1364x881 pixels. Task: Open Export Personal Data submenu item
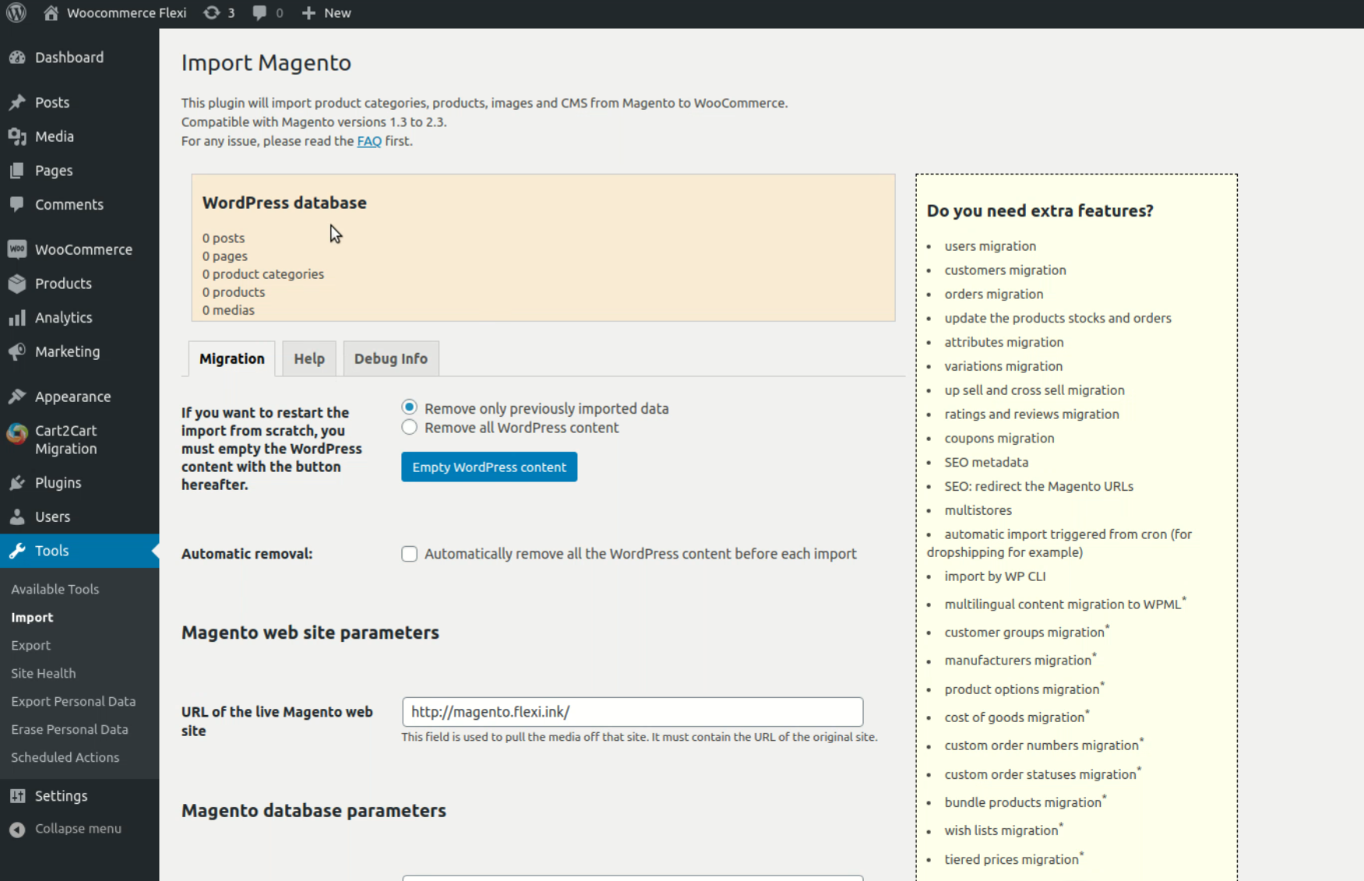click(x=73, y=702)
